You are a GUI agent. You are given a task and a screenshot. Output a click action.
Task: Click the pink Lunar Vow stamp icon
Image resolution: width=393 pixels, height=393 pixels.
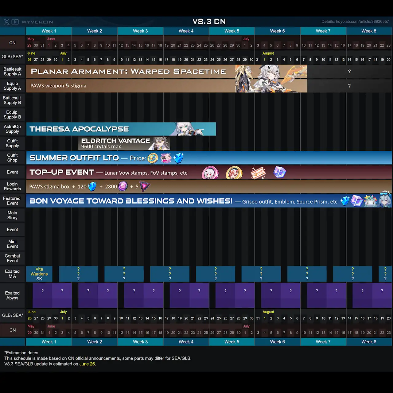[x=210, y=173]
